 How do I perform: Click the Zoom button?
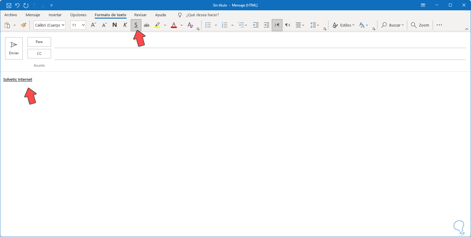click(x=420, y=25)
